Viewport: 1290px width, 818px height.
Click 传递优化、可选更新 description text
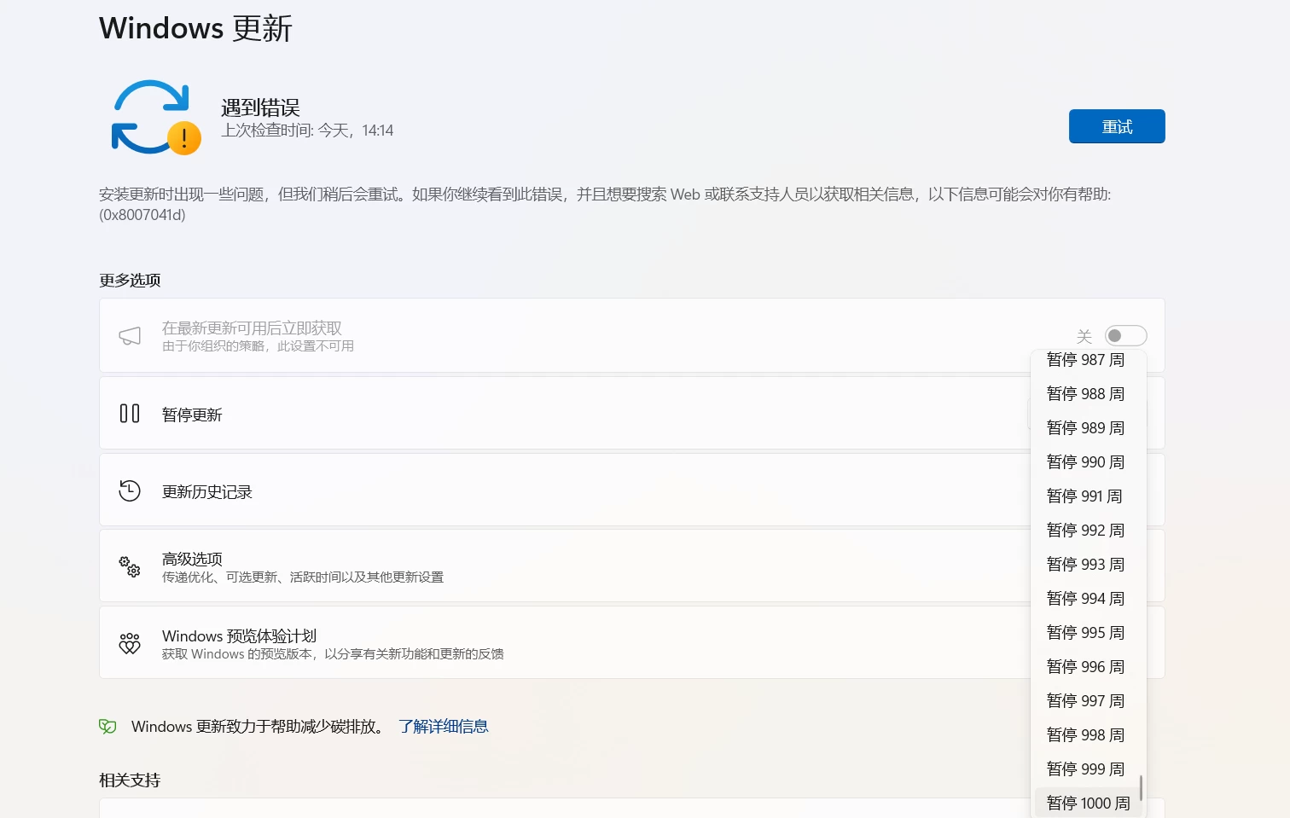pyautogui.click(x=303, y=577)
